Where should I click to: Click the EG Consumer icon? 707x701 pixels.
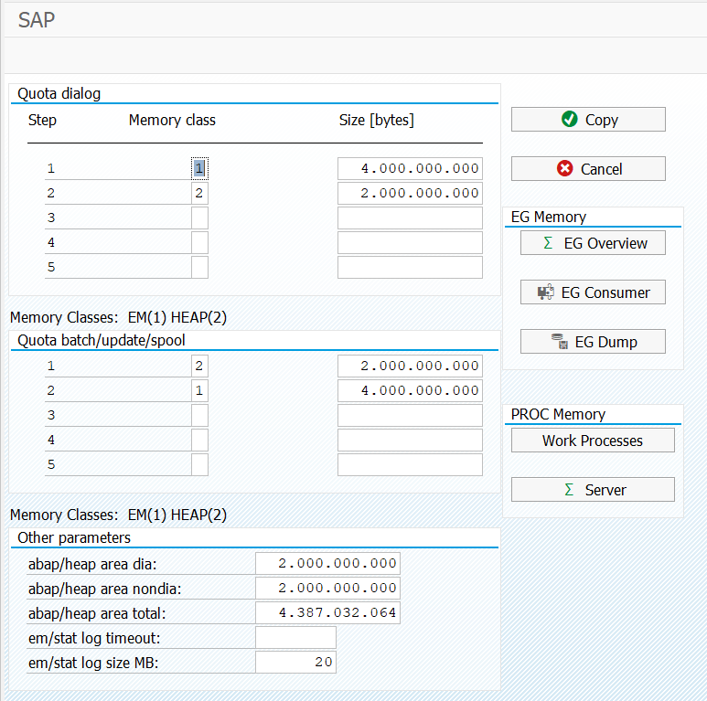pyautogui.click(x=546, y=292)
